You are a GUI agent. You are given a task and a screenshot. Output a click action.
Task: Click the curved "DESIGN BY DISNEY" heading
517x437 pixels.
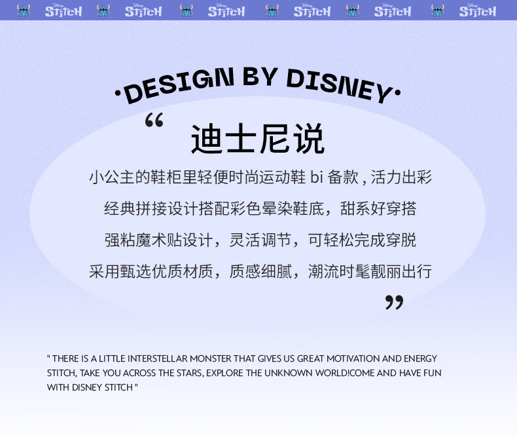pyautogui.click(x=257, y=85)
